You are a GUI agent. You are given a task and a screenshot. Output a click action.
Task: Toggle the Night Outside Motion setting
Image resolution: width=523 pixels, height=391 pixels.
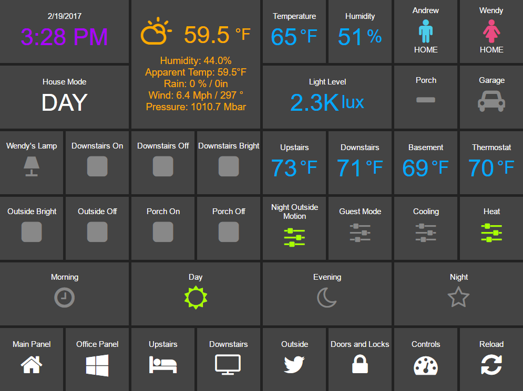(294, 237)
